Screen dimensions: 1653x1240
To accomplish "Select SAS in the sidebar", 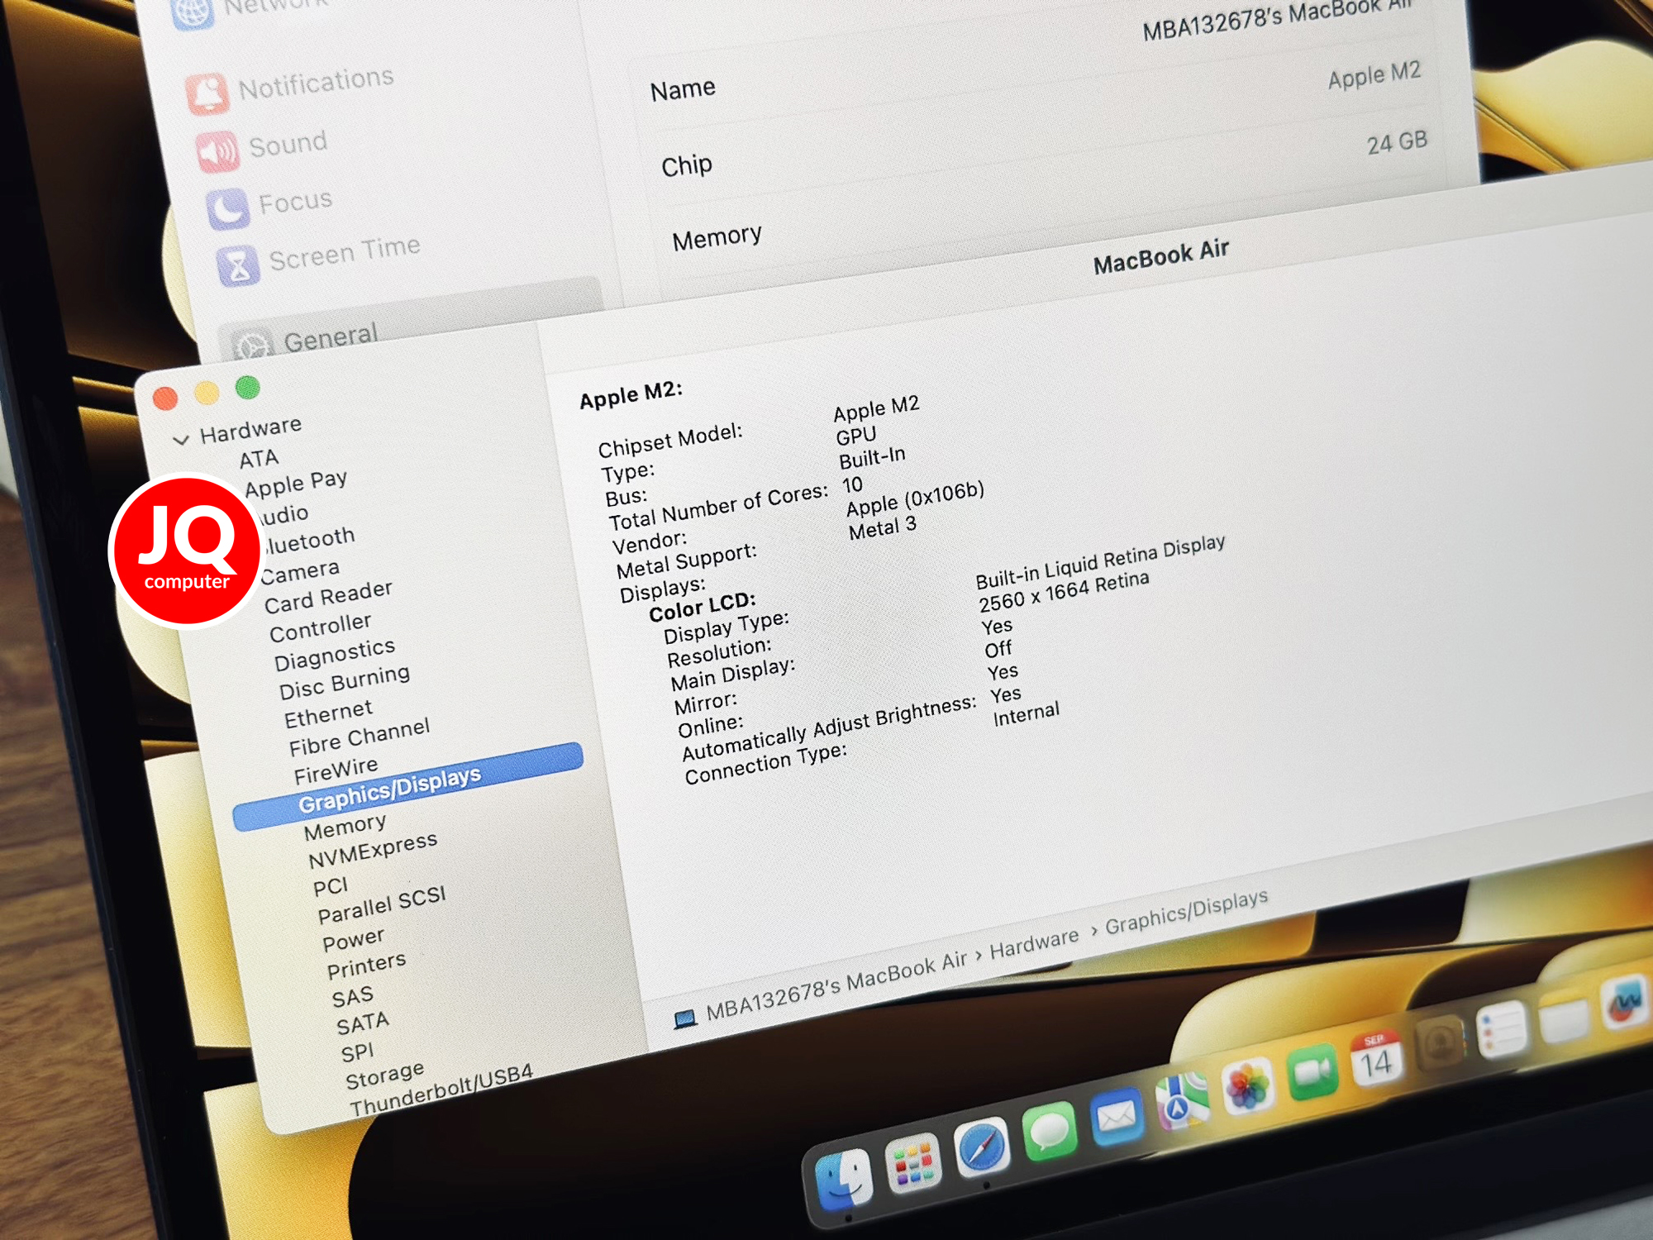I will (352, 997).
